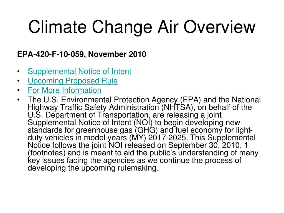Screen dimensions: 284x213
Task: Click the November 2010 date text
Action: click(x=117, y=54)
